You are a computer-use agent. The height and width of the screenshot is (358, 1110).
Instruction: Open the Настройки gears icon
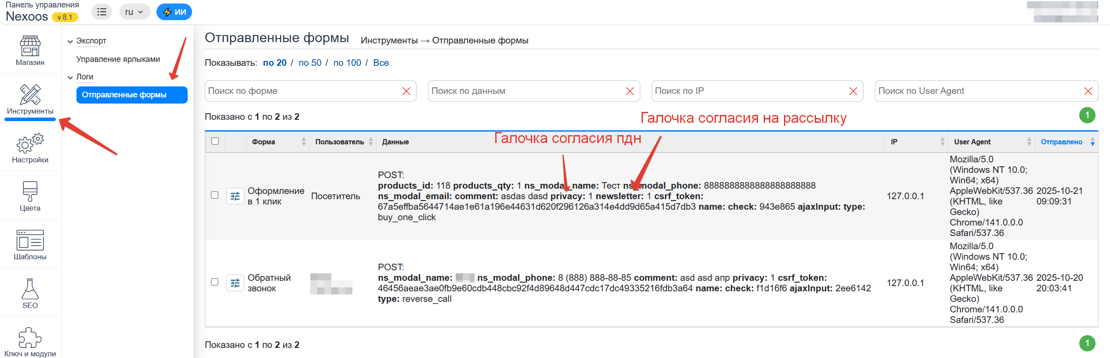pyautogui.click(x=30, y=143)
